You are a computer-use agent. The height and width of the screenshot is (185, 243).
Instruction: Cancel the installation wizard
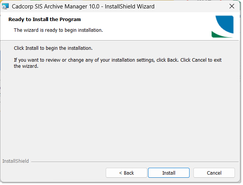click(214, 173)
